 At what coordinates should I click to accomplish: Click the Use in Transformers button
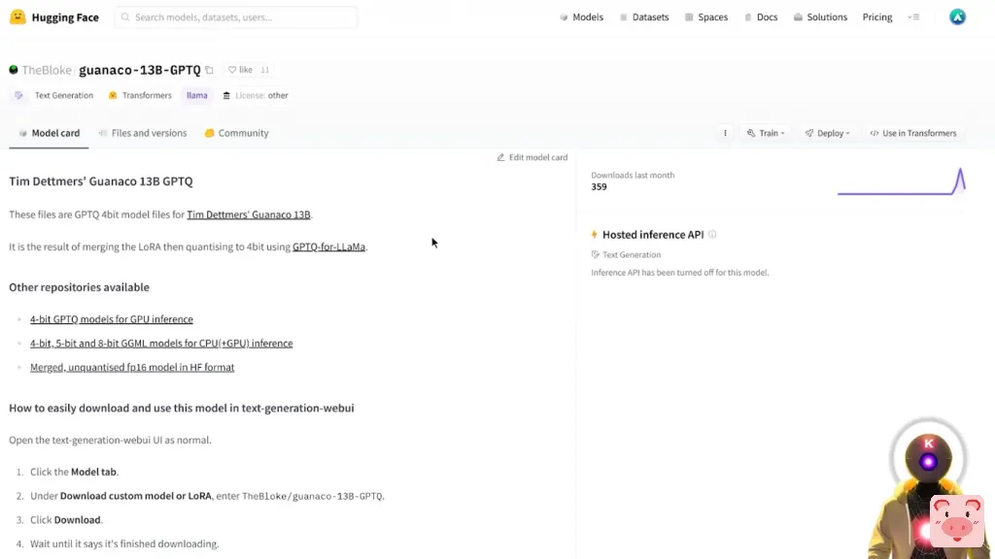click(913, 133)
